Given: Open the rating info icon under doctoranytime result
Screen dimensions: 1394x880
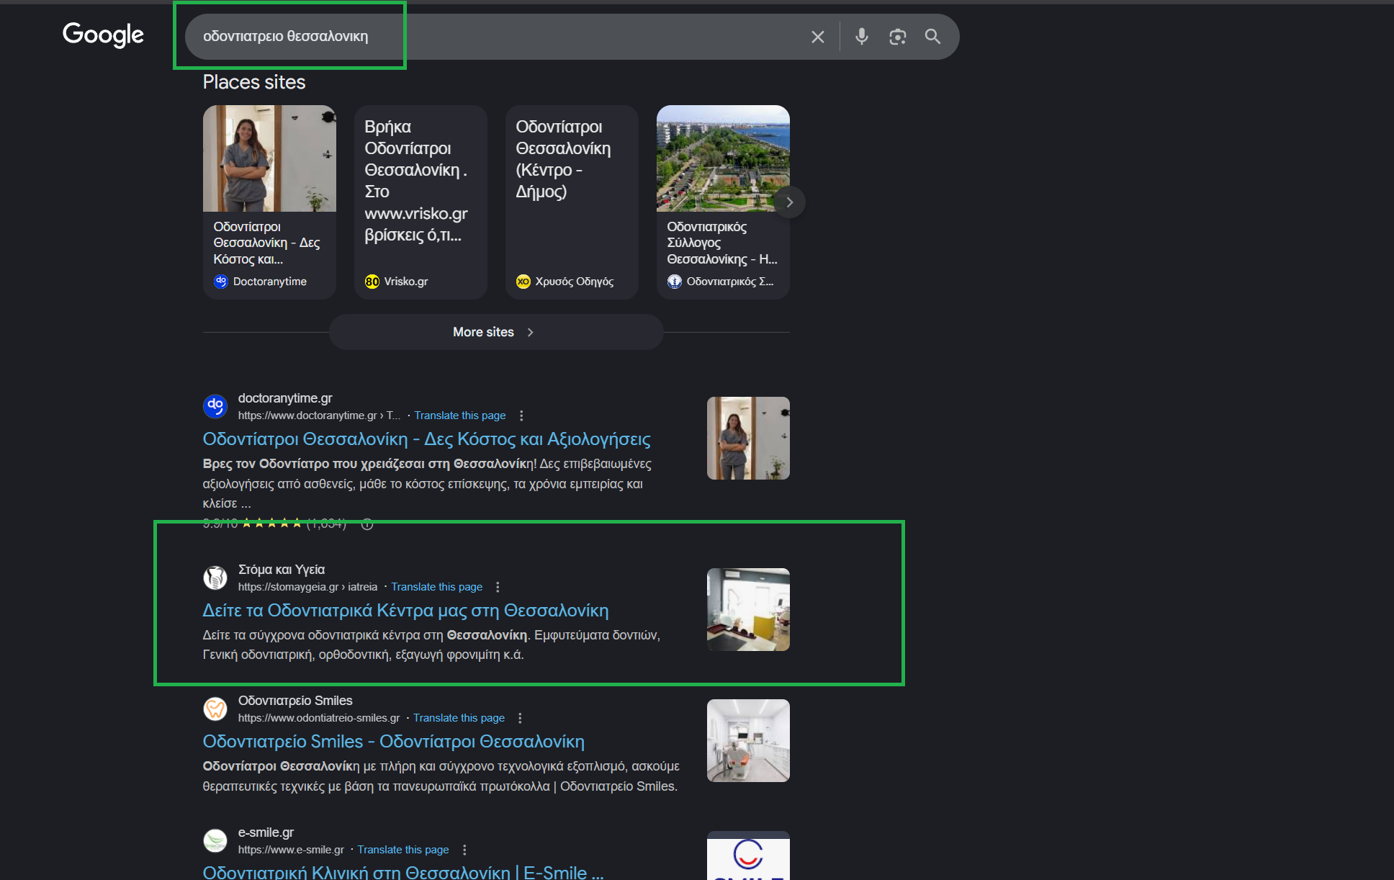Looking at the screenshot, I should pyautogui.click(x=367, y=524).
